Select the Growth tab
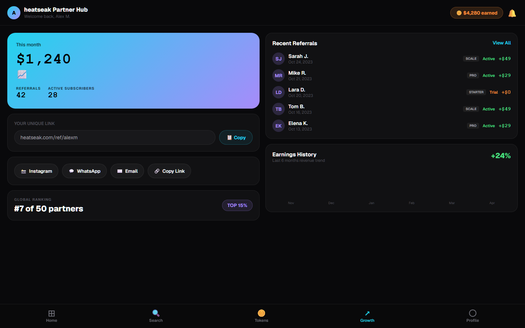 pos(367,316)
